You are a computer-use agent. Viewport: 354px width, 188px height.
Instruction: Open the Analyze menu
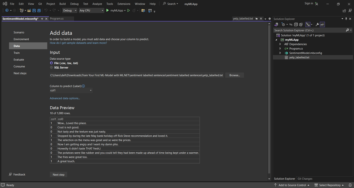coord(97,4)
